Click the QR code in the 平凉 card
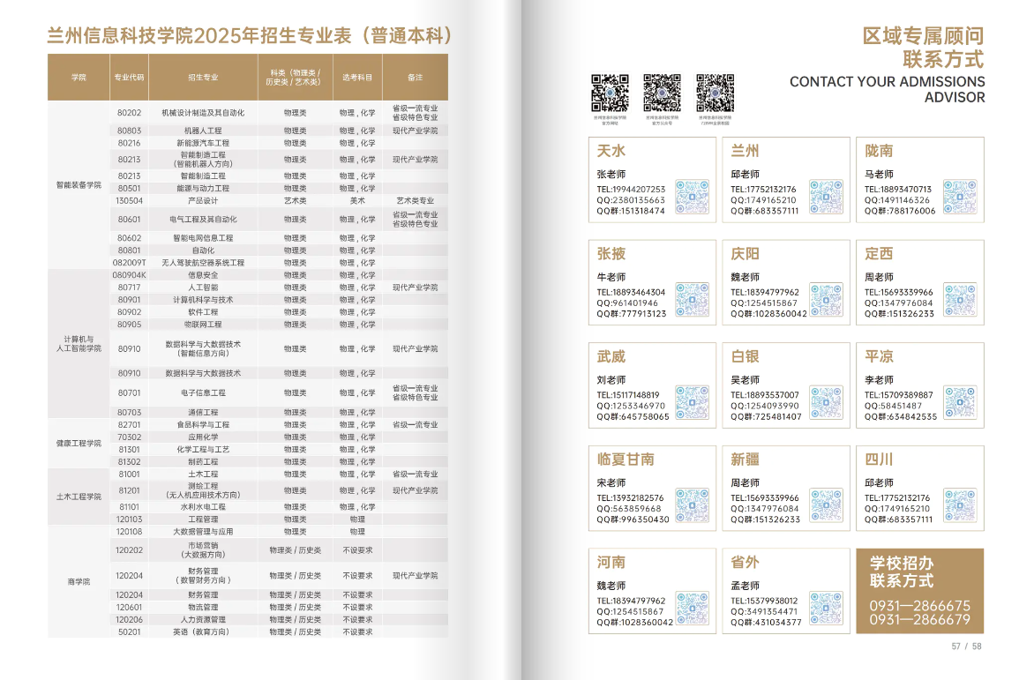The height and width of the screenshot is (680, 1034). (960, 402)
